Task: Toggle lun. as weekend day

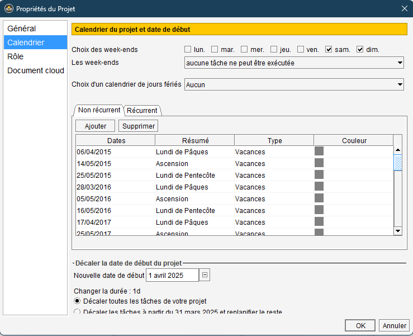Action: tap(188, 49)
